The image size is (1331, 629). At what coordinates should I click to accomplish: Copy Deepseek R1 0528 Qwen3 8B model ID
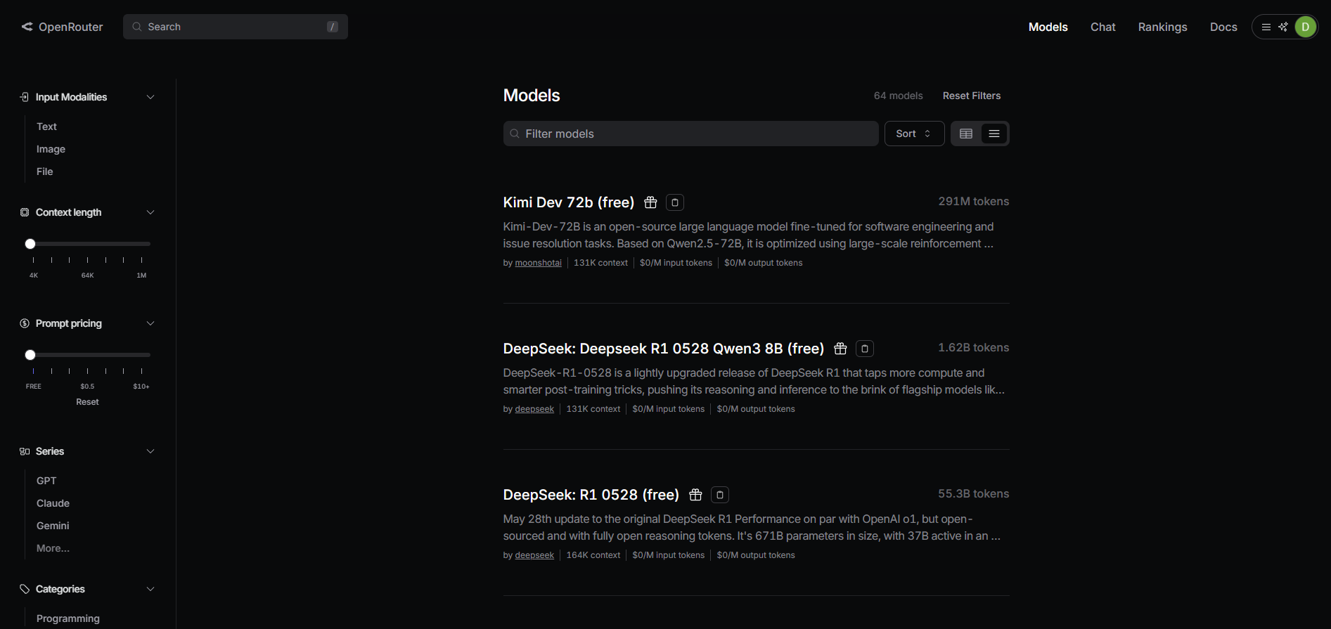tap(865, 349)
